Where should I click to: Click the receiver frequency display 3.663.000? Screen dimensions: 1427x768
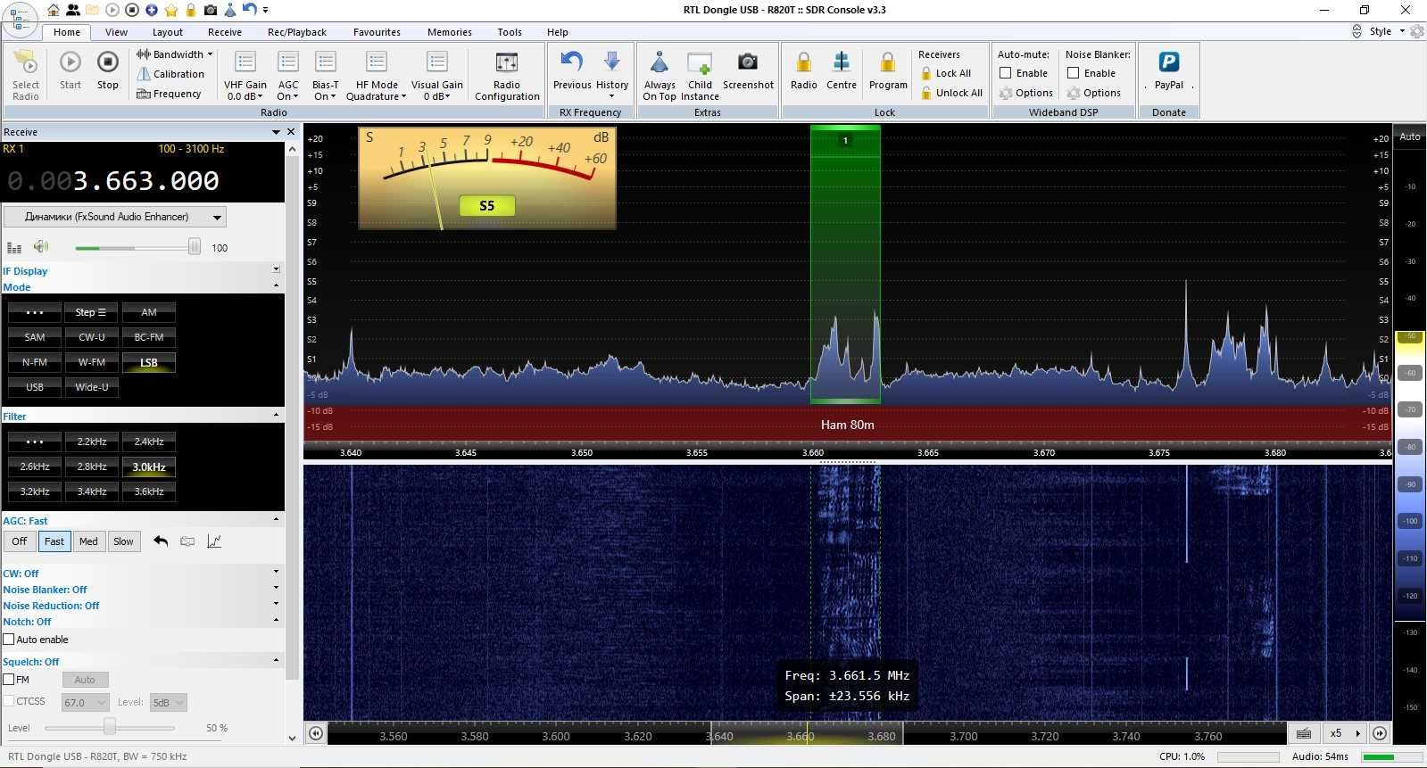[113, 181]
